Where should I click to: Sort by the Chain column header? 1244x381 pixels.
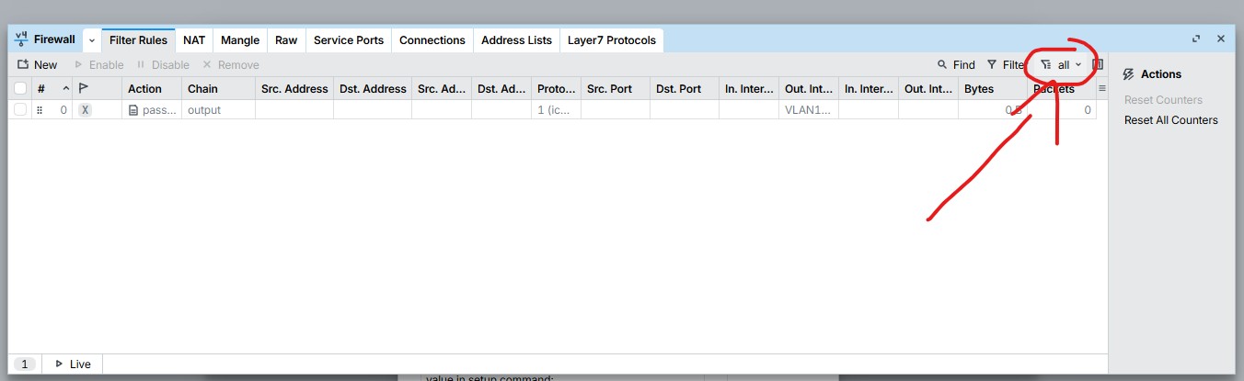(x=219, y=89)
